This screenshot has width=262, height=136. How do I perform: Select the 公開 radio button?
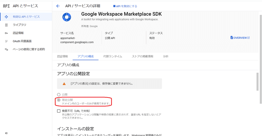click(59, 95)
